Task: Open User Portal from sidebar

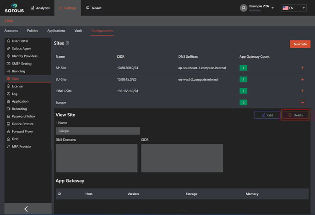Action: (x=20, y=41)
